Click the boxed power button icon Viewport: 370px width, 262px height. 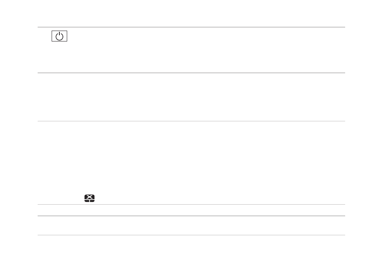point(59,36)
